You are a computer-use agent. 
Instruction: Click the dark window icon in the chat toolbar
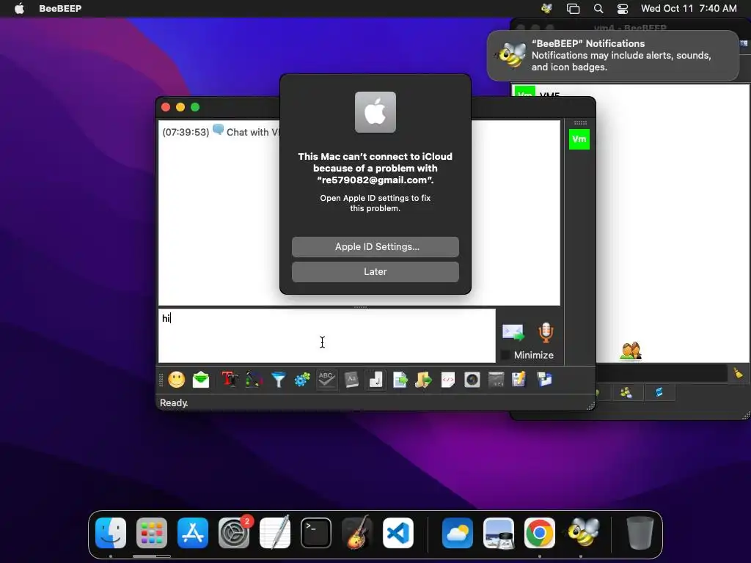(496, 380)
